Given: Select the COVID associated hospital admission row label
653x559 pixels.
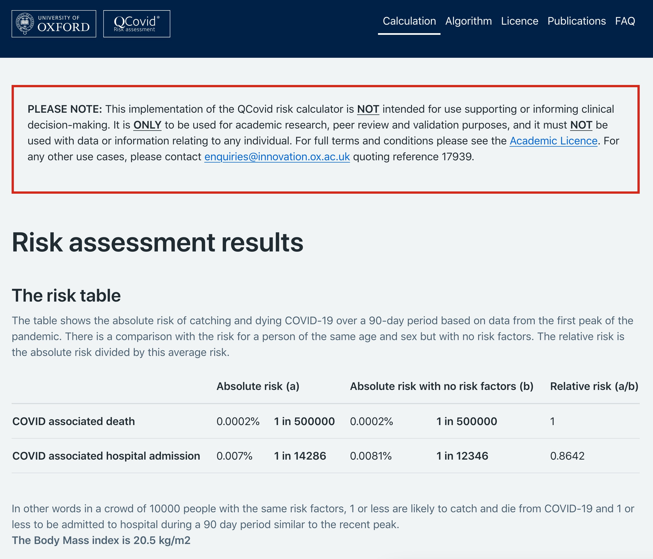Looking at the screenshot, I should point(106,456).
